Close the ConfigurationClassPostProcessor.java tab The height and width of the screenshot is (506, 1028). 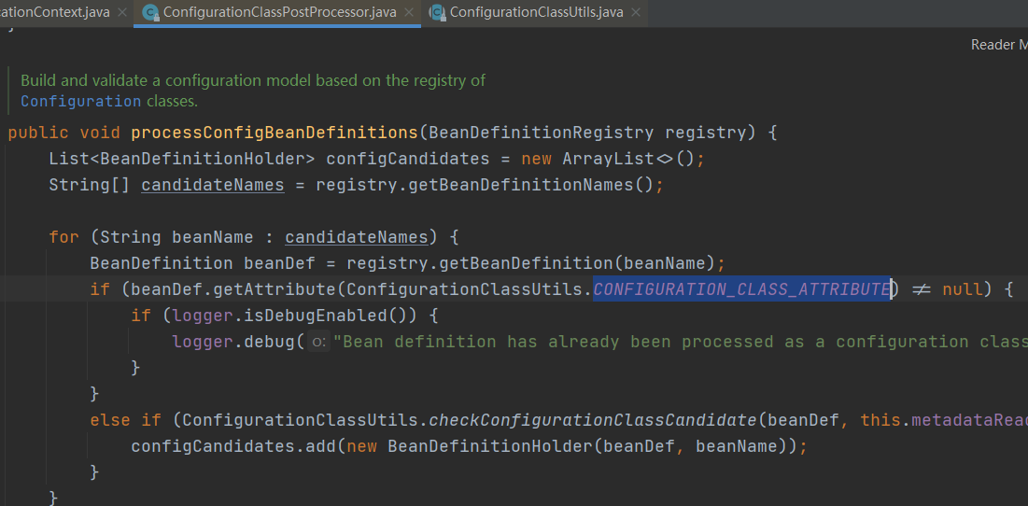tap(408, 12)
